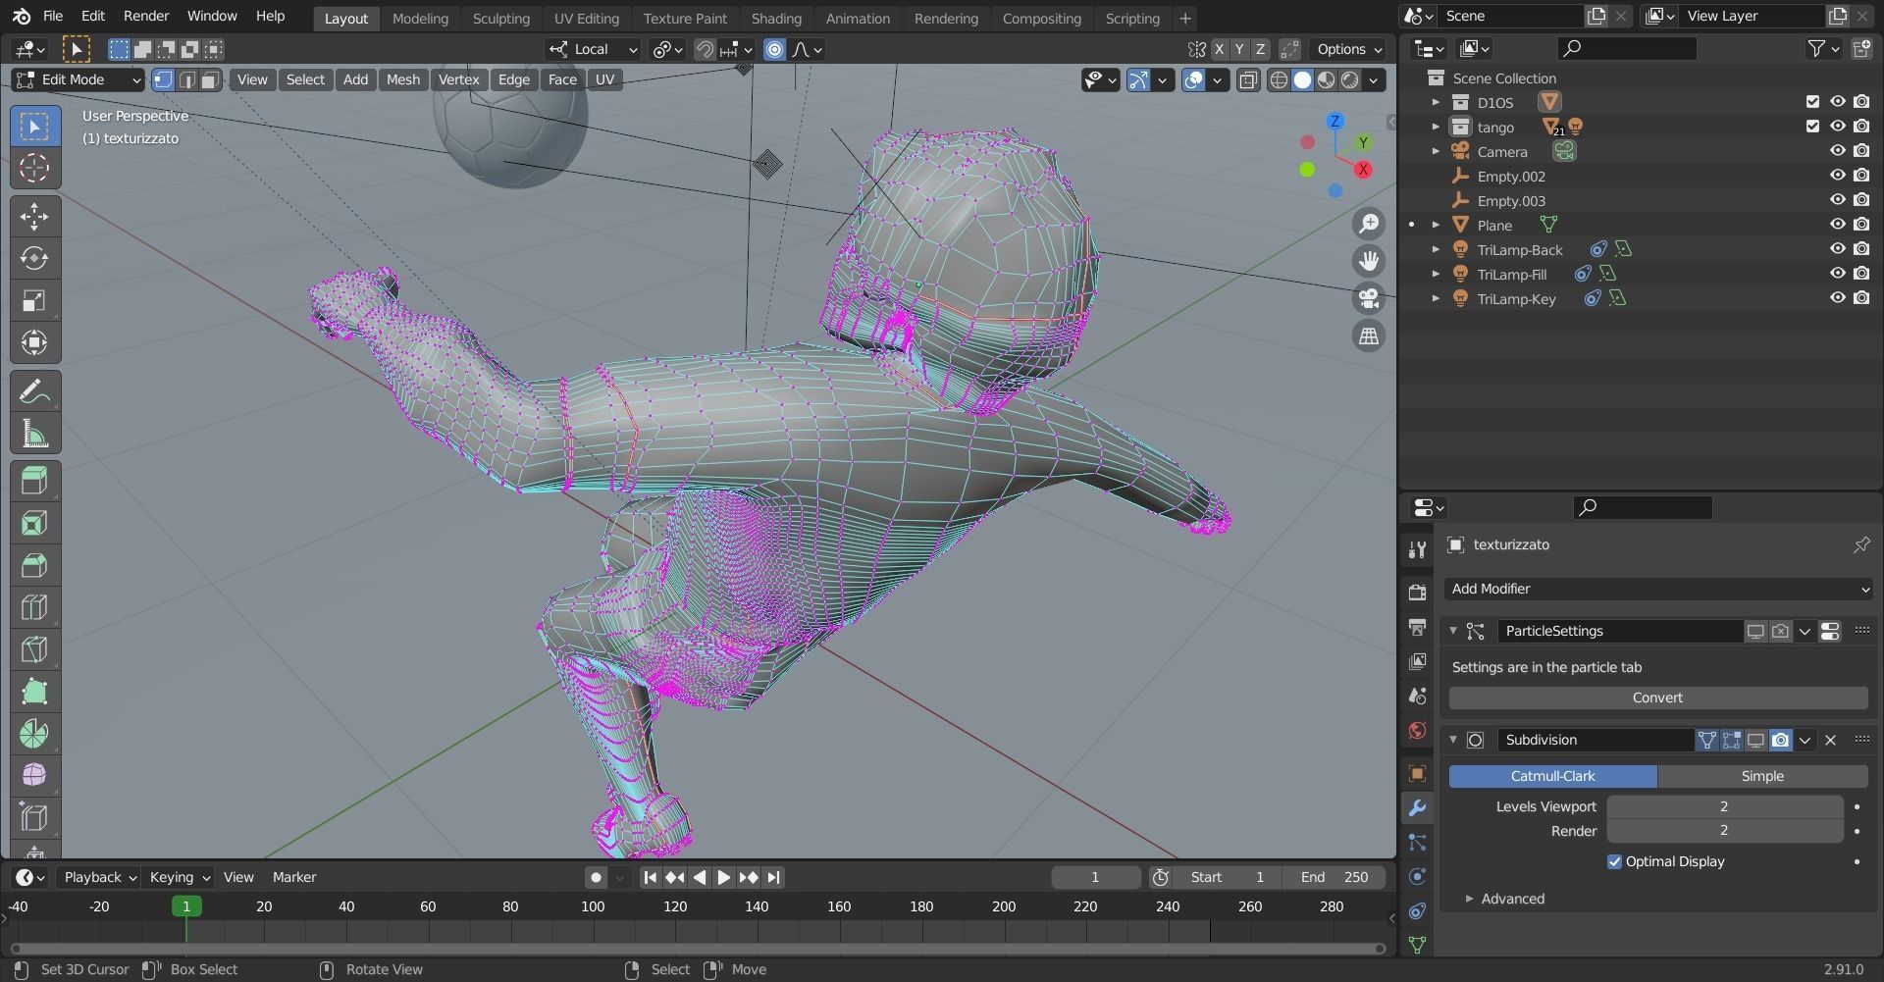Open the Edit Mode dropdown
Screen dimensions: 1884x982
pos(78,80)
